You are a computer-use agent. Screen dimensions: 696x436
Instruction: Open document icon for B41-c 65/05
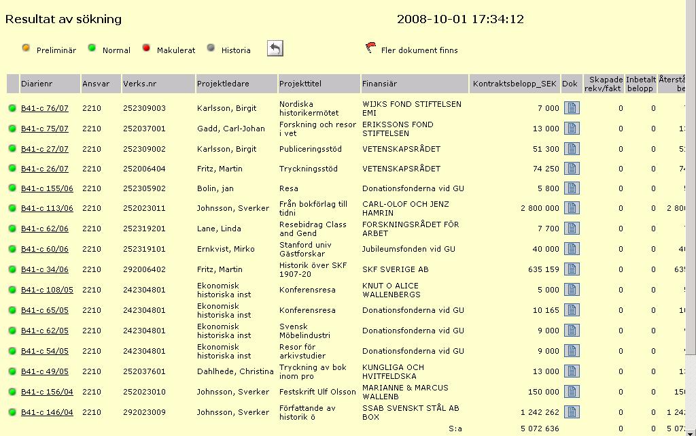[572, 310]
